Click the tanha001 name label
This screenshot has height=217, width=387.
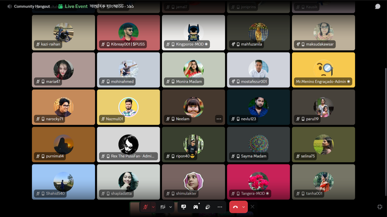coord(314,193)
